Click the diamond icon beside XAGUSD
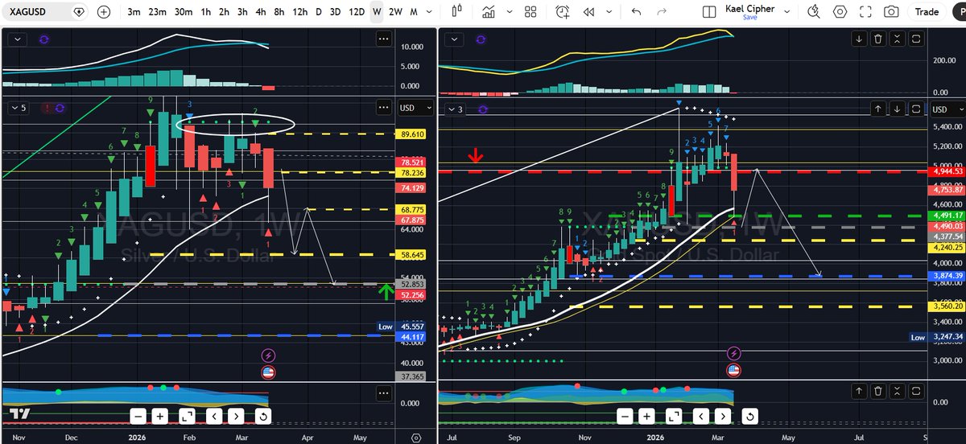This screenshot has width=966, height=444. tap(77, 12)
